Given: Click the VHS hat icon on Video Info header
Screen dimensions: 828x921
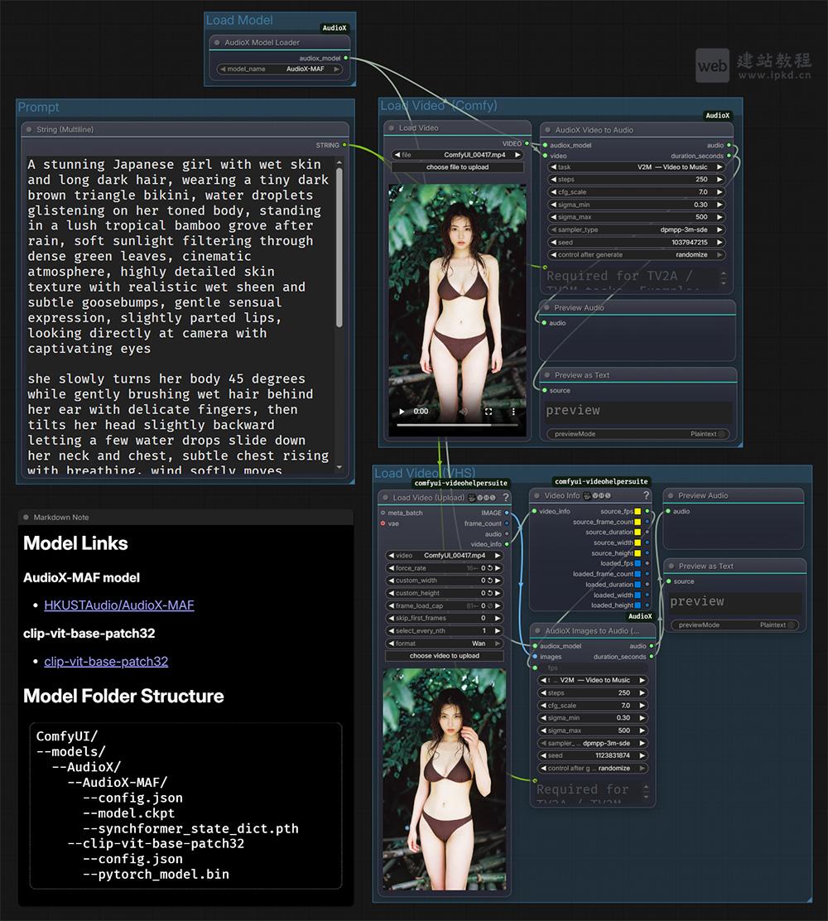Looking at the screenshot, I should pos(587,496).
